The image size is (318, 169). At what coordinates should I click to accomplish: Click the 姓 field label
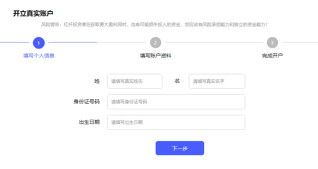click(97, 81)
